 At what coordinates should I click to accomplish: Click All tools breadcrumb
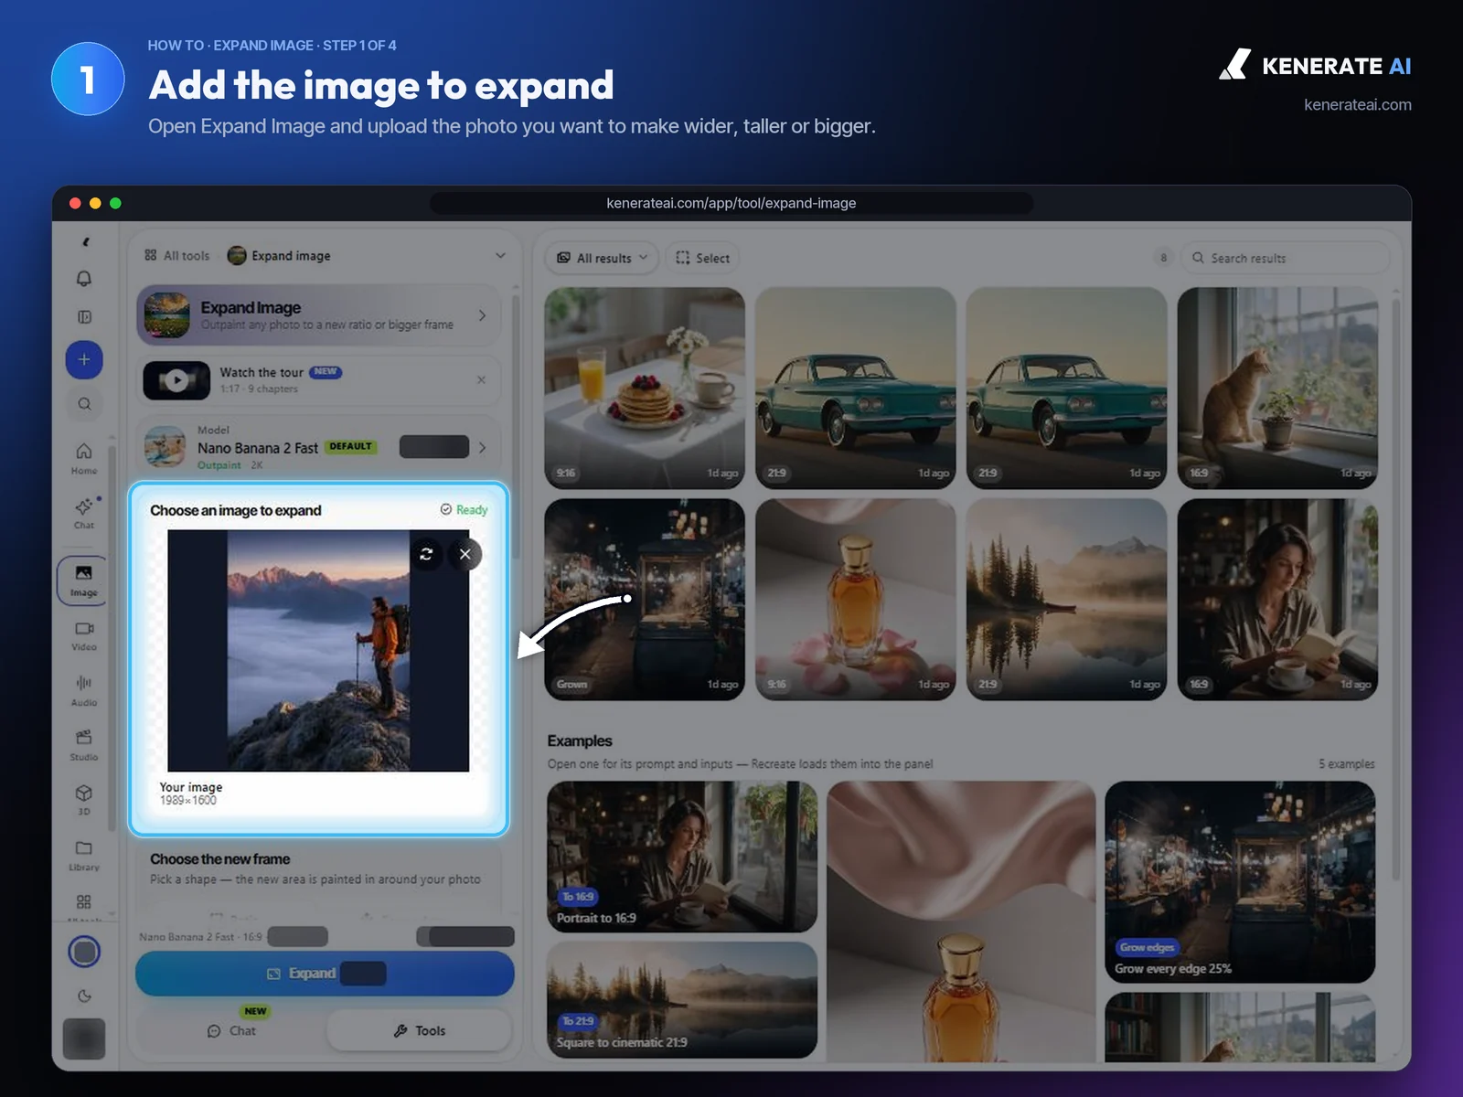pos(177,256)
